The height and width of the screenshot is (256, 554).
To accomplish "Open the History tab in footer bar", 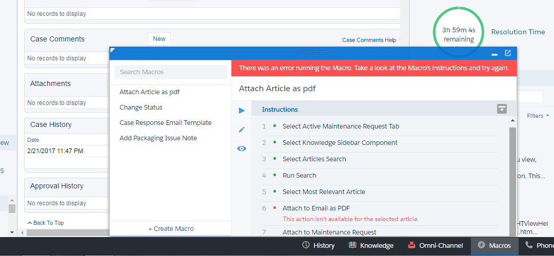I will pos(319,245).
